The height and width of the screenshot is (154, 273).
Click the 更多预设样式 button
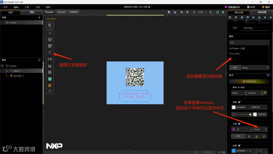tap(250, 81)
